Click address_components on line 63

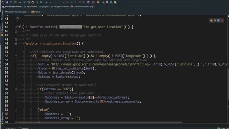coord(124,101)
